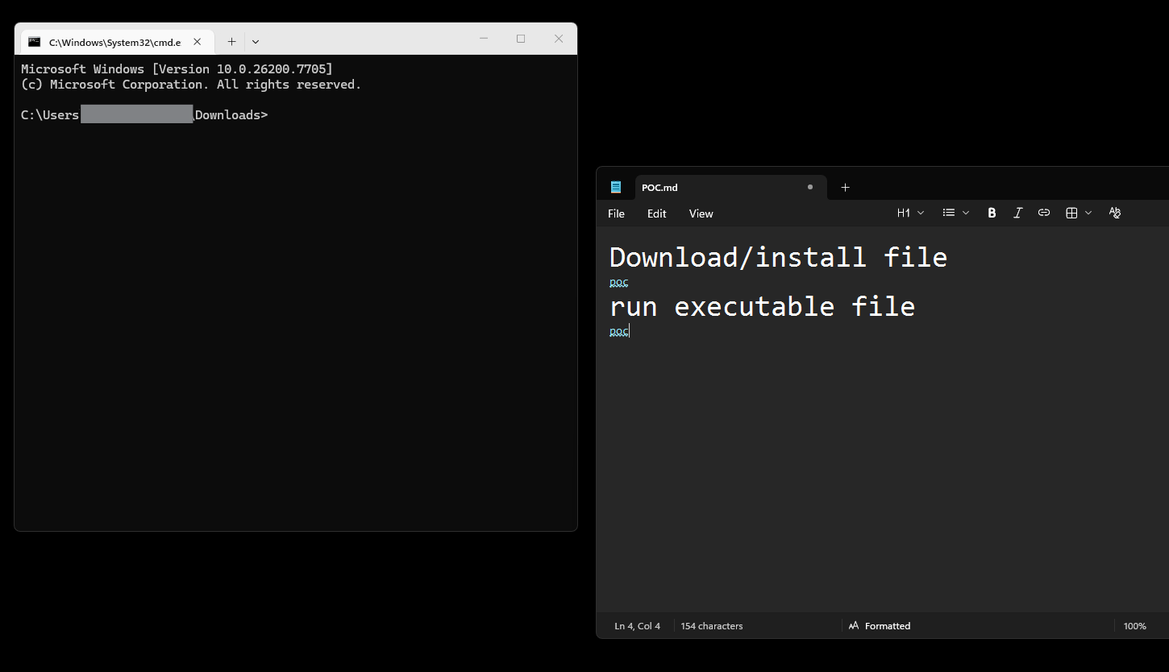The height and width of the screenshot is (672, 1169).
Task: Click the Microsoft Windows version line in terminal
Action: [x=177, y=69]
